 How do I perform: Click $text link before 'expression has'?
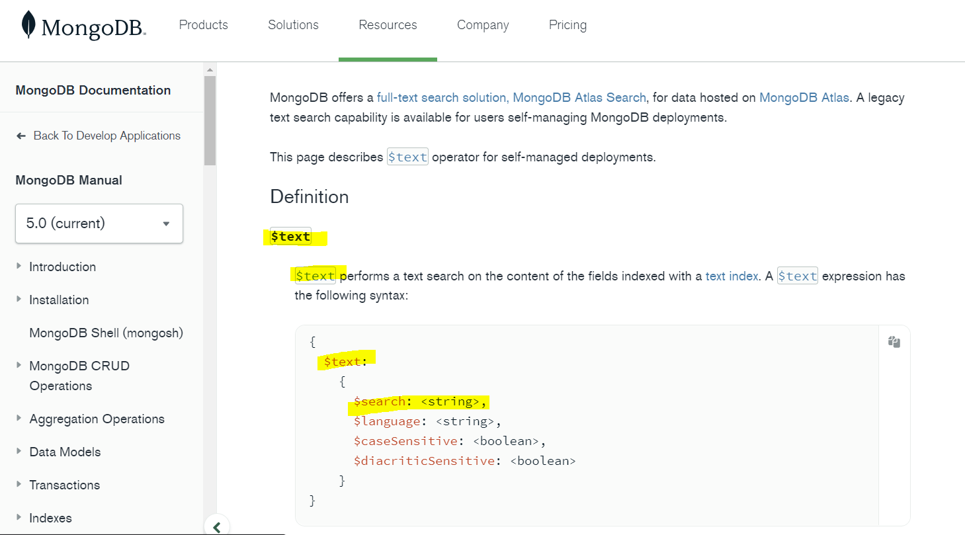[798, 276]
